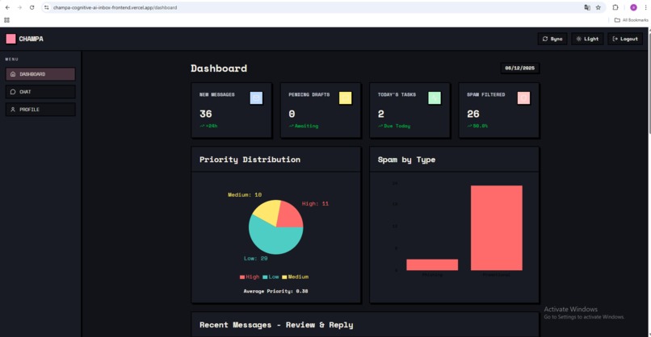Click the Pending Drafts count 0
This screenshot has height=337, width=651.
(x=292, y=114)
